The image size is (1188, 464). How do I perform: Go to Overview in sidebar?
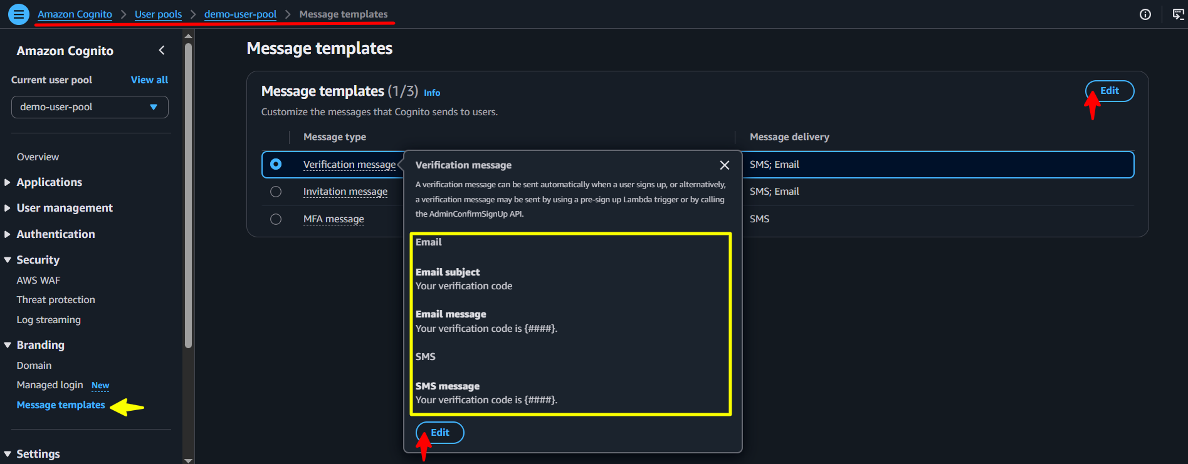pyautogui.click(x=38, y=157)
